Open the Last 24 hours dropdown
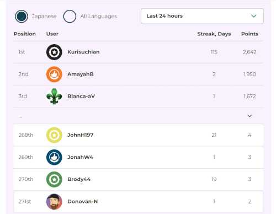 tap(202, 16)
